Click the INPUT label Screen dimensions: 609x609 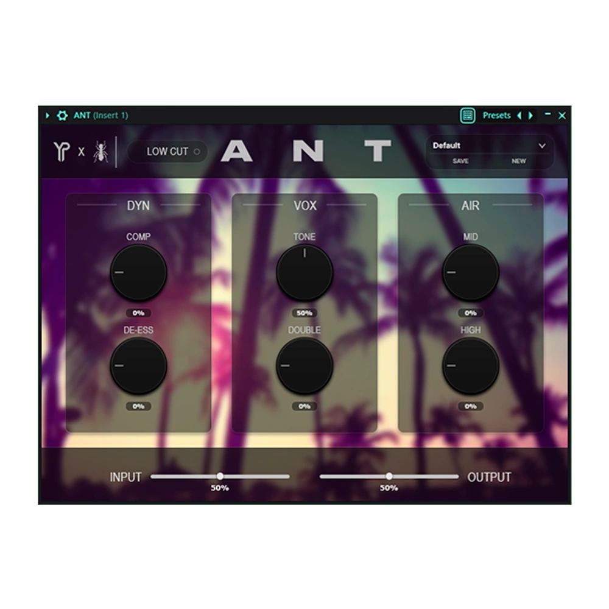[x=125, y=477]
